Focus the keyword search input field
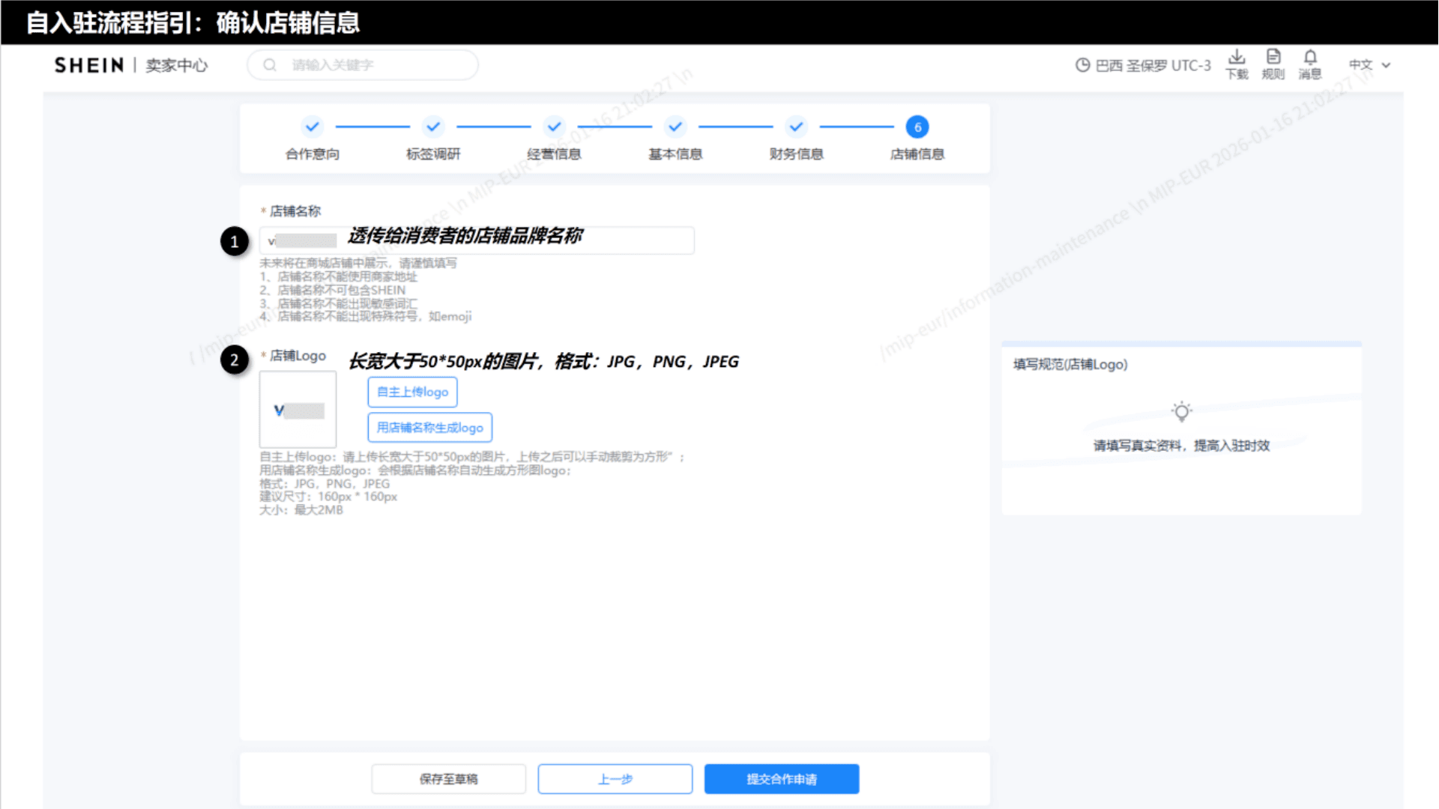The image size is (1439, 809). click(x=363, y=65)
